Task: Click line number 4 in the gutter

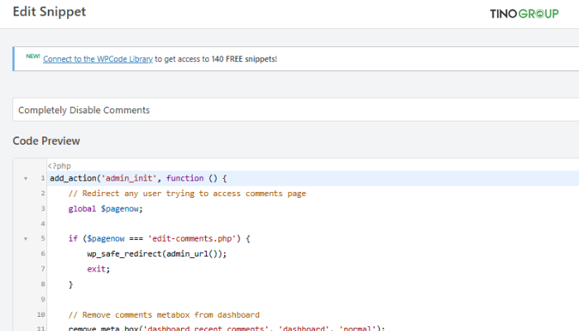Action: coord(43,224)
